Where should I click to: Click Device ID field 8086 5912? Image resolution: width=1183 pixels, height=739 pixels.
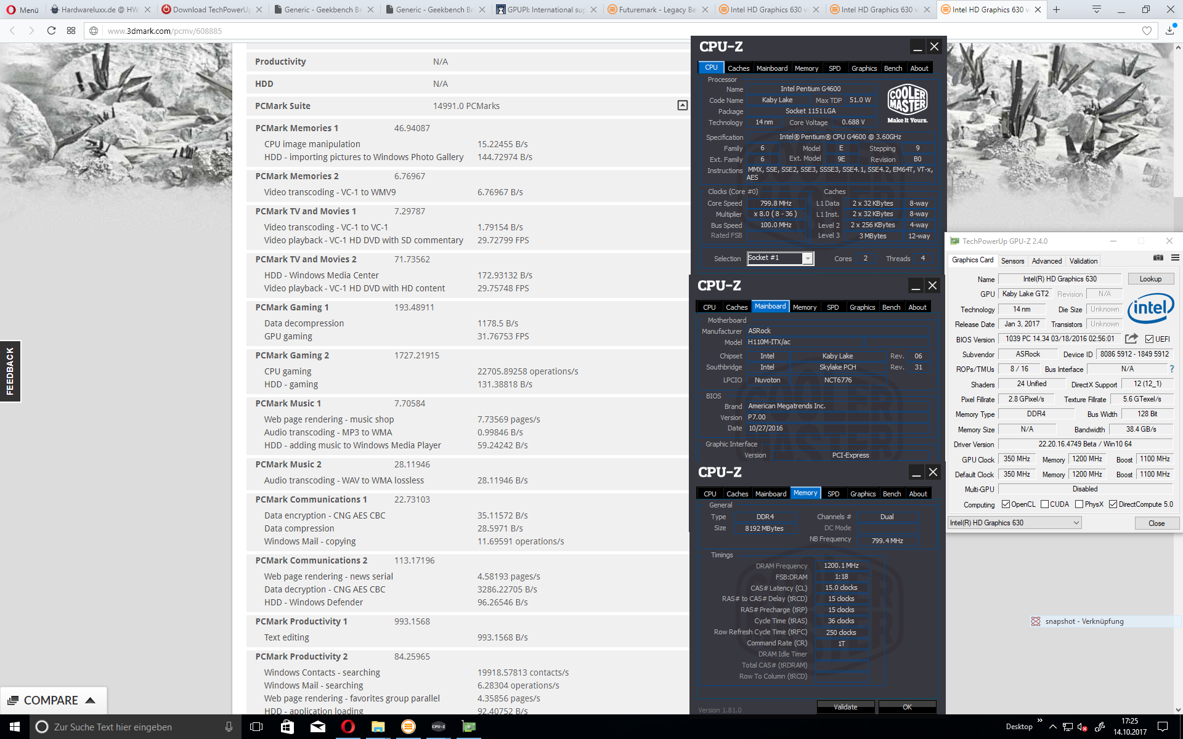[1135, 354]
